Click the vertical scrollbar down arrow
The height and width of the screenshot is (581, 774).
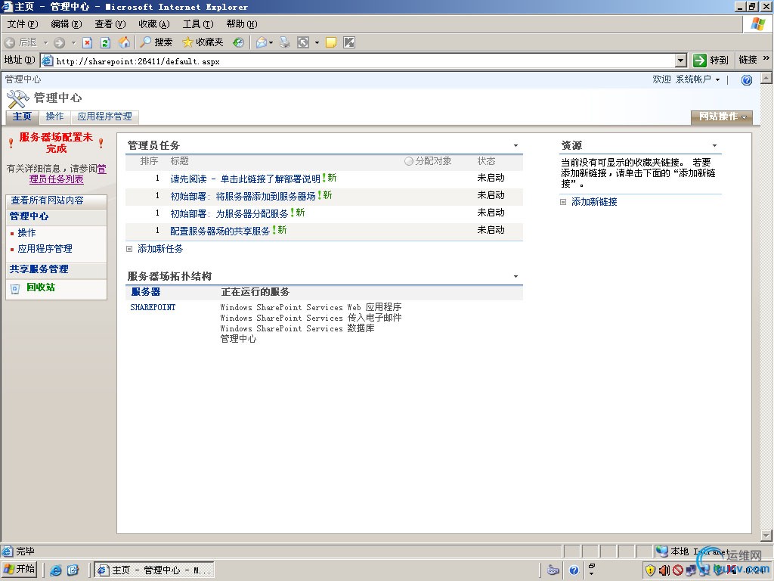pyautogui.click(x=766, y=536)
